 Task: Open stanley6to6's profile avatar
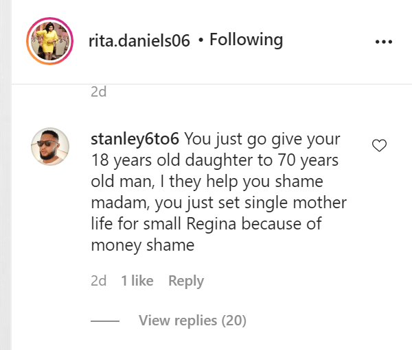coord(50,147)
